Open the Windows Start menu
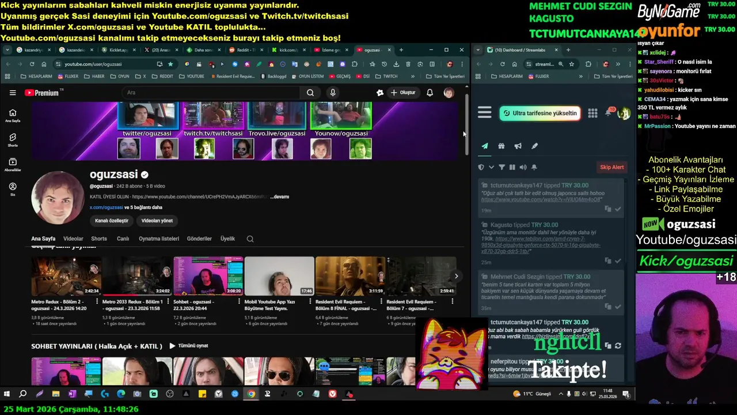Image resolution: width=737 pixels, height=415 pixels. [7, 394]
